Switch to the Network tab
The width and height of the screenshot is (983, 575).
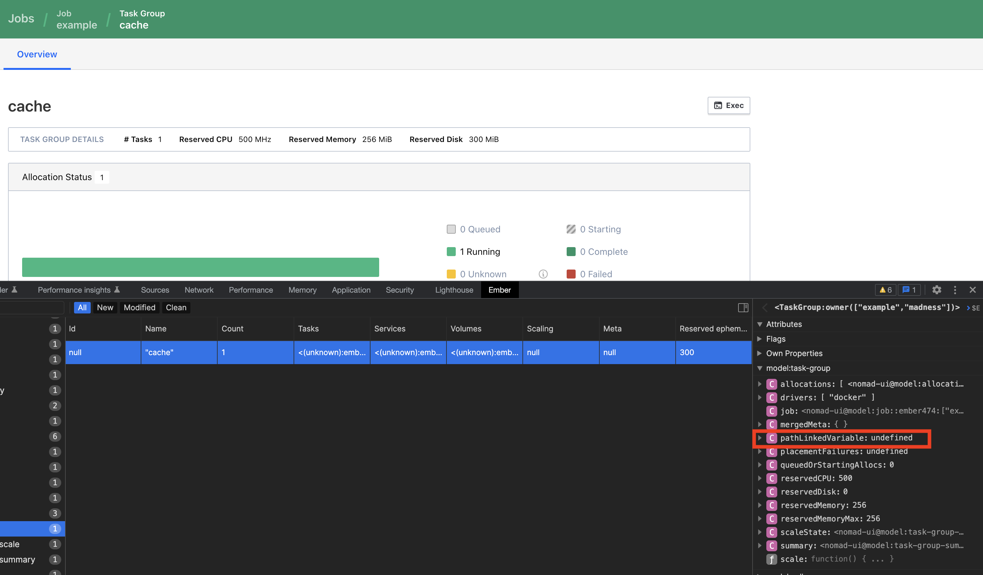[x=199, y=290]
